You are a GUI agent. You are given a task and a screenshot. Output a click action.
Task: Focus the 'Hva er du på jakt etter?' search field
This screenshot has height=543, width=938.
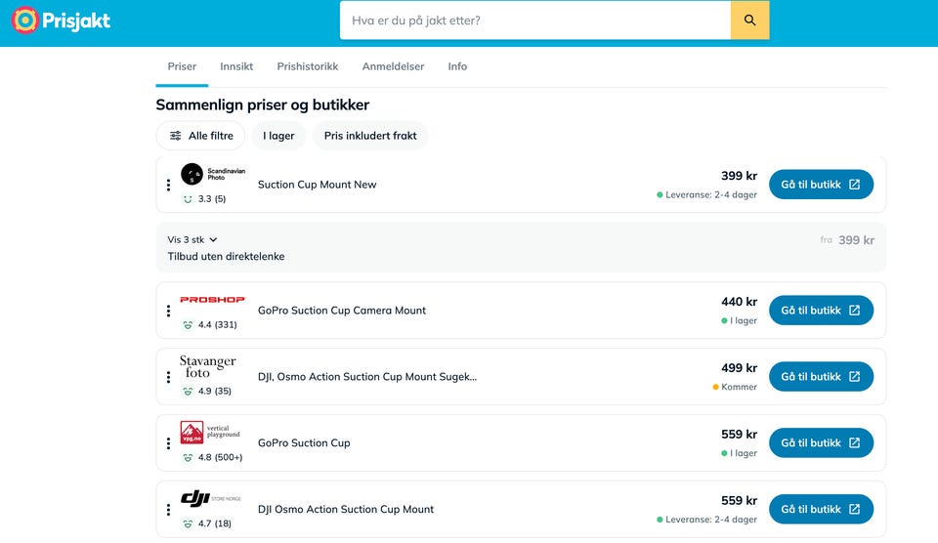pyautogui.click(x=534, y=21)
